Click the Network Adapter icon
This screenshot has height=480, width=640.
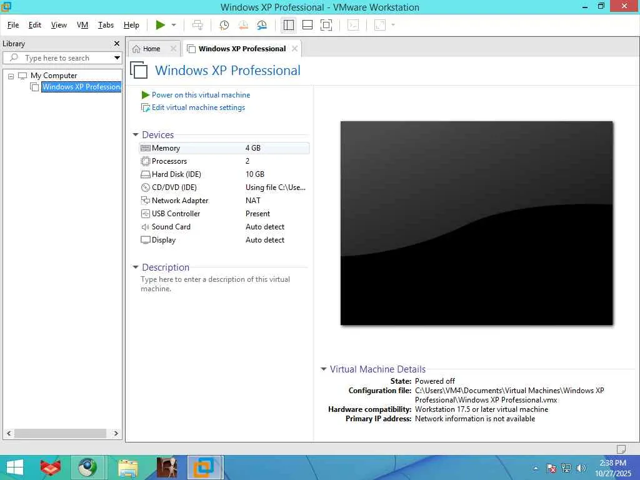tap(145, 201)
